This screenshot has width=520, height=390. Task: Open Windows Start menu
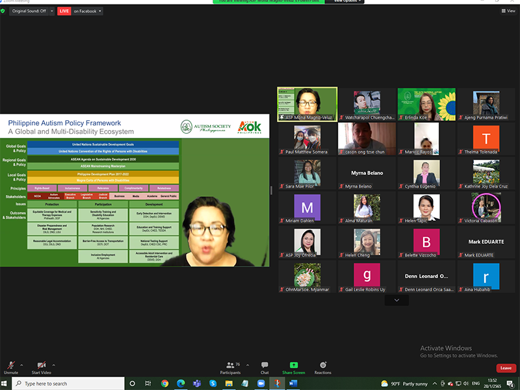[5, 383]
